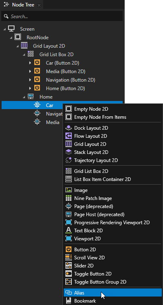Click the Home (Button 2D) orange icon
The image size is (163, 305).
click(x=37, y=88)
